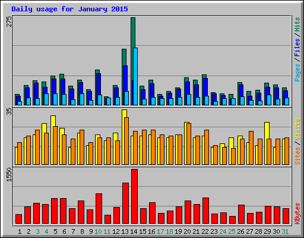Click the yellow Visits legend label
The width and height of the screenshot is (304, 238).
coord(297,130)
